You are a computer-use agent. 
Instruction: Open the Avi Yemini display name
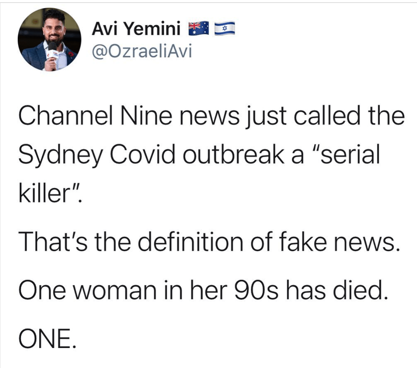tap(136, 28)
